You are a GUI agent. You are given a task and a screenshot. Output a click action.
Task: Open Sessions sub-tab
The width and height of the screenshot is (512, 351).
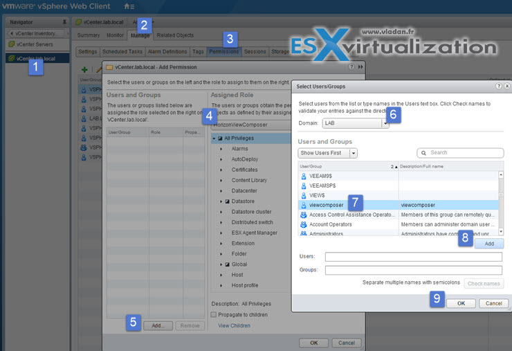point(255,52)
